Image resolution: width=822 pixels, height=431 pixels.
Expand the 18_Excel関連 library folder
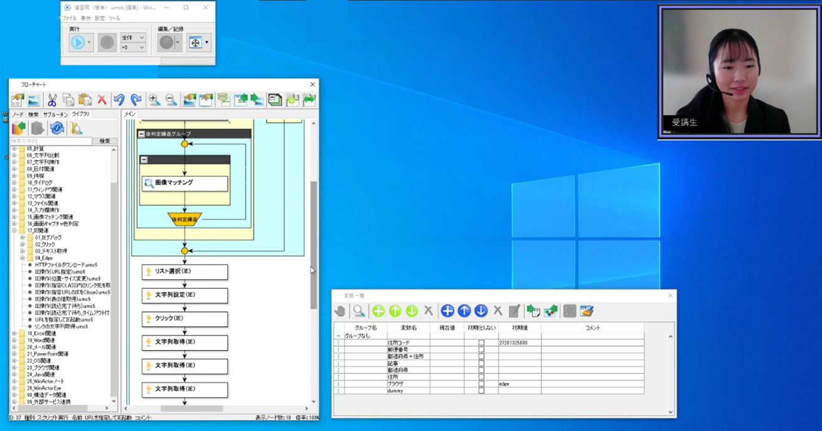click(14, 334)
